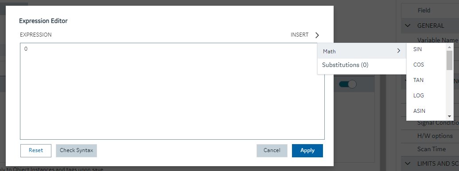Click the function list scroll-down arrow
This screenshot has height=171, width=459.
coord(450,116)
